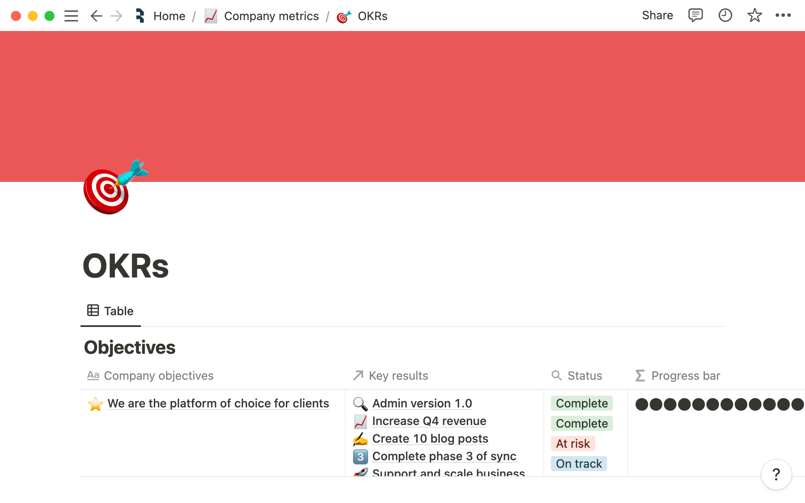Viewport: 805px width, 503px height.
Task: Click the Share button
Action: coord(657,16)
